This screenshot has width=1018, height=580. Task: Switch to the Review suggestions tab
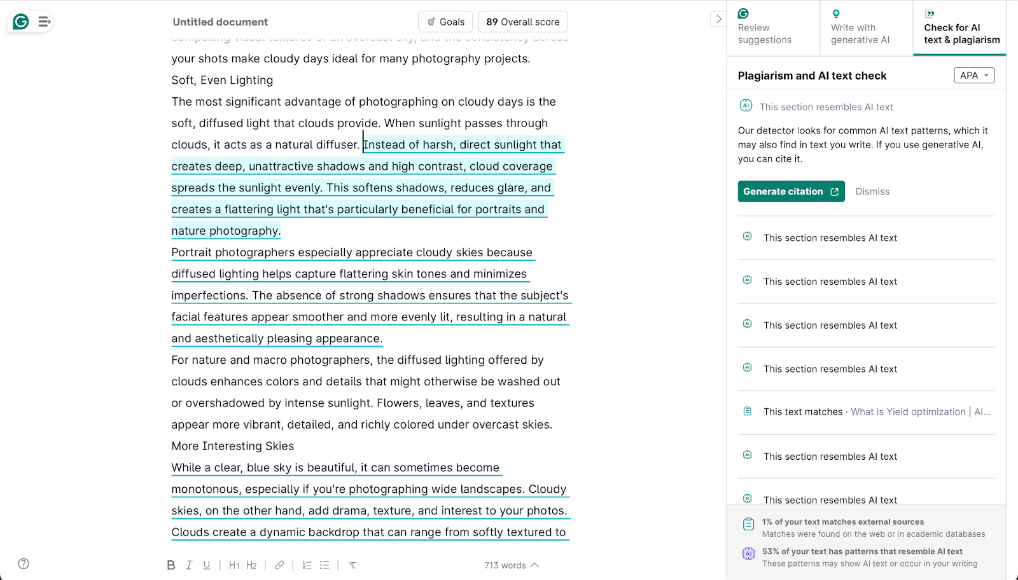774,27
